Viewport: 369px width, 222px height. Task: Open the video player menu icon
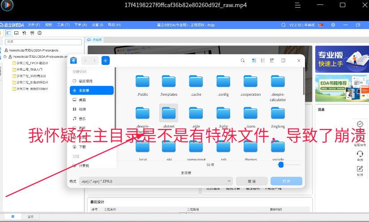click(x=298, y=5)
